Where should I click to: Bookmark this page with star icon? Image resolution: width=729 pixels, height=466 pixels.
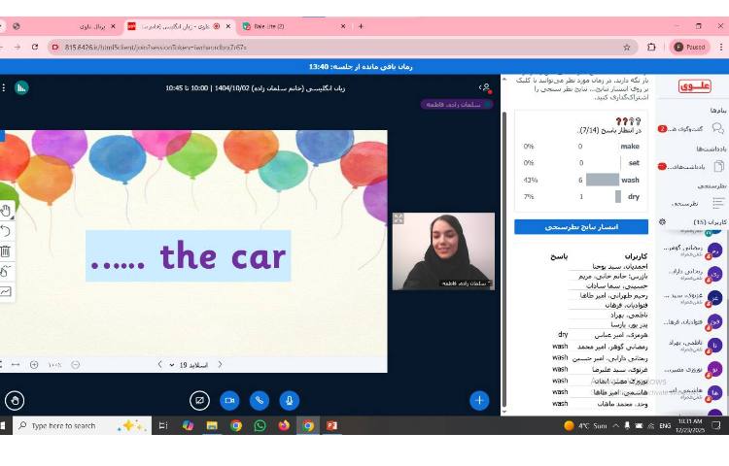627,47
